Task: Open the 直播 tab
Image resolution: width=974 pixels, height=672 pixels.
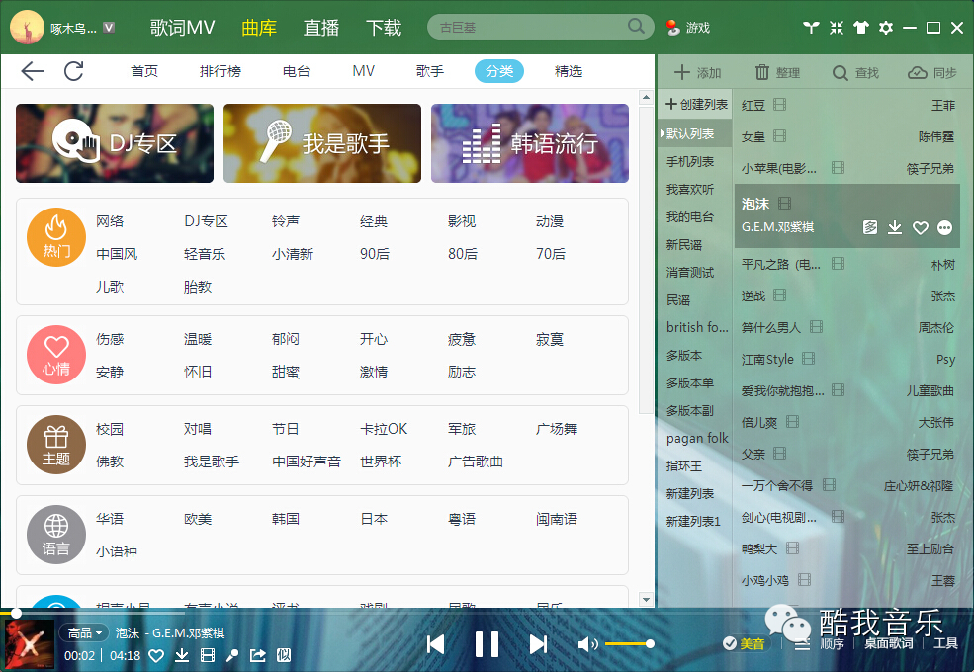Action: (321, 28)
